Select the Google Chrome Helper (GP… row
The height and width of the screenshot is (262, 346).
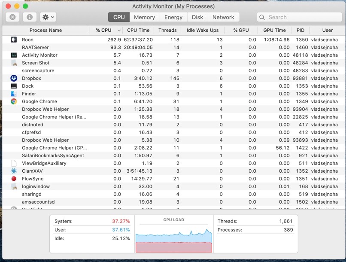174,148
